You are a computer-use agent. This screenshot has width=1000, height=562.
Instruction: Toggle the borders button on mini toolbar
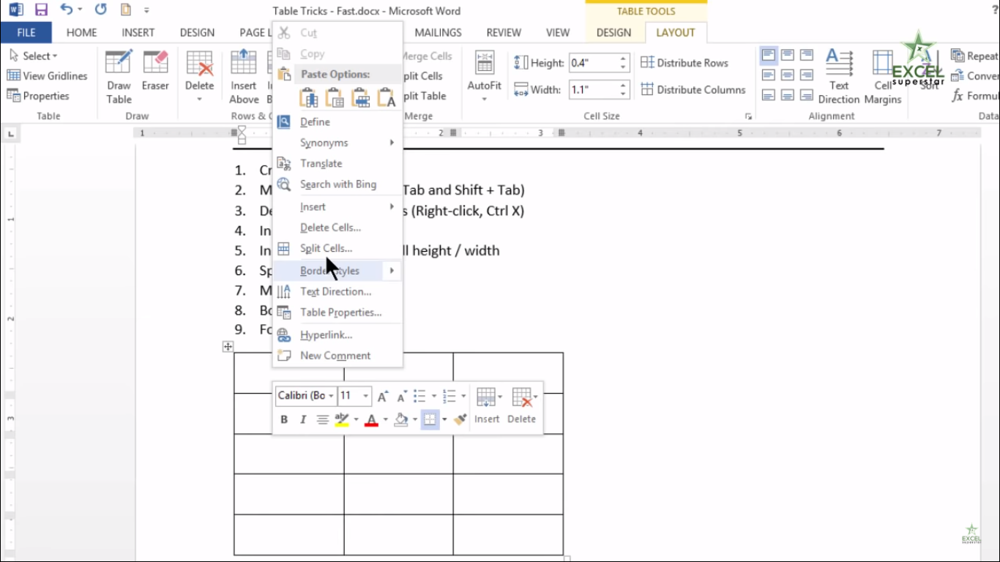pos(430,419)
